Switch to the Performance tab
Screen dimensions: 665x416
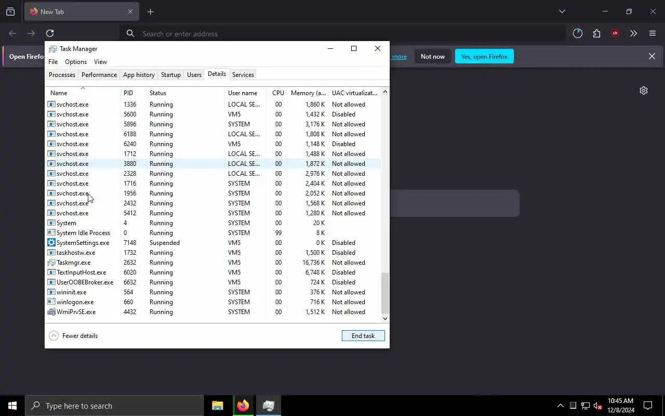(x=99, y=75)
